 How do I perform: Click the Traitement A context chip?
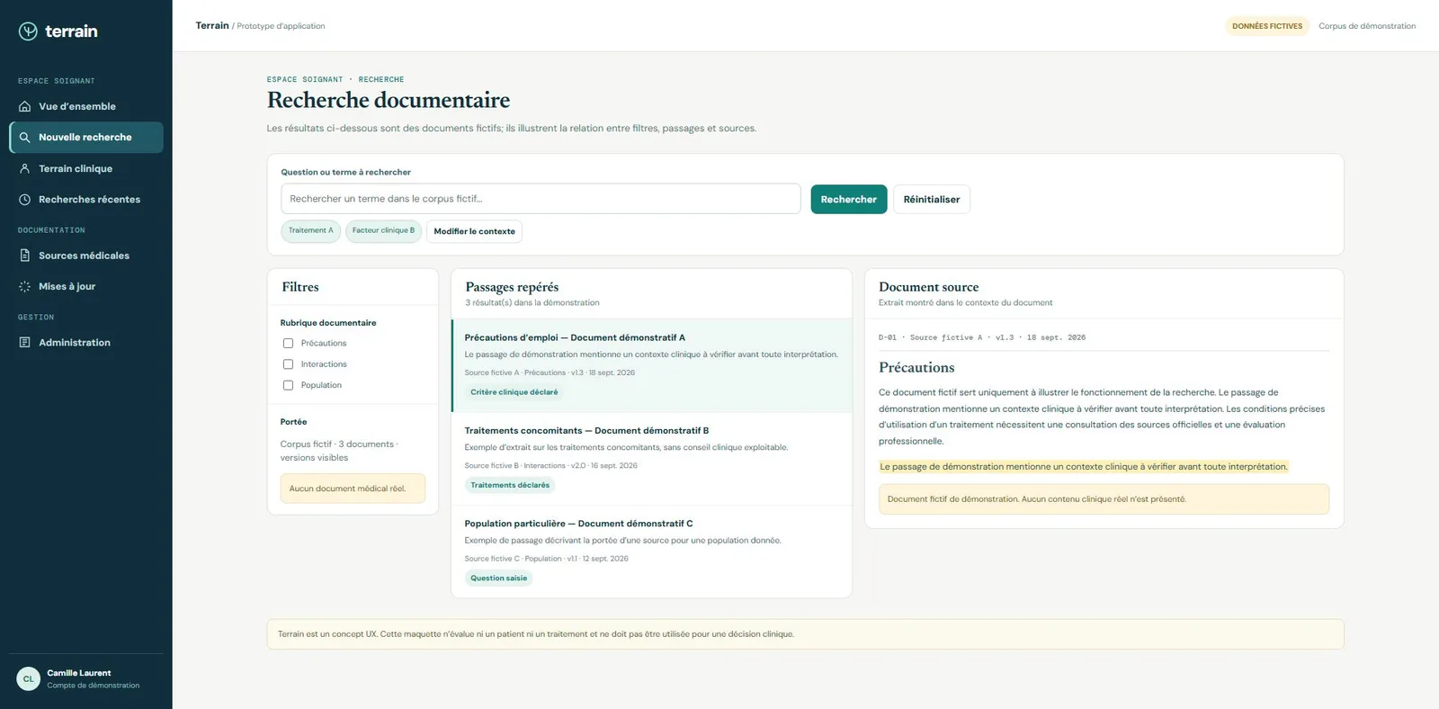311,231
